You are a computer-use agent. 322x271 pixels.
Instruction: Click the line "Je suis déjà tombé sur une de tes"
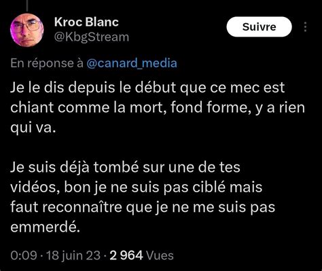click(125, 167)
